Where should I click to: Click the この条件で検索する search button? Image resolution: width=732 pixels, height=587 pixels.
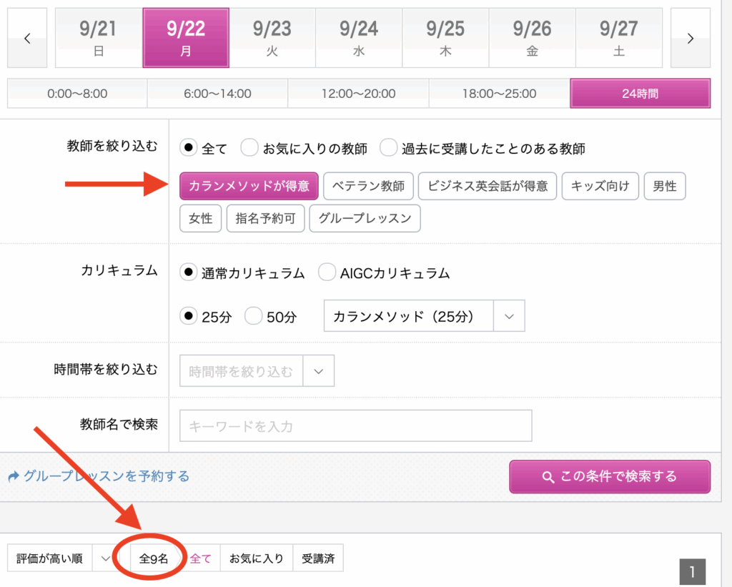coord(610,476)
